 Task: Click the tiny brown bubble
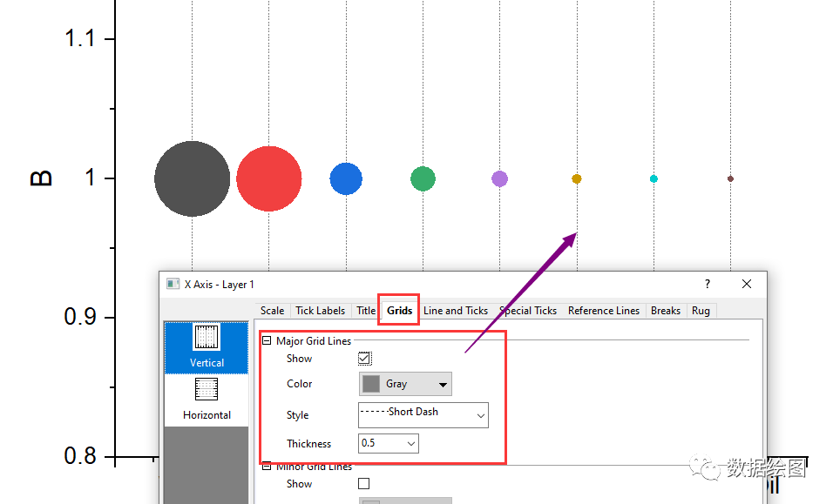(x=730, y=178)
